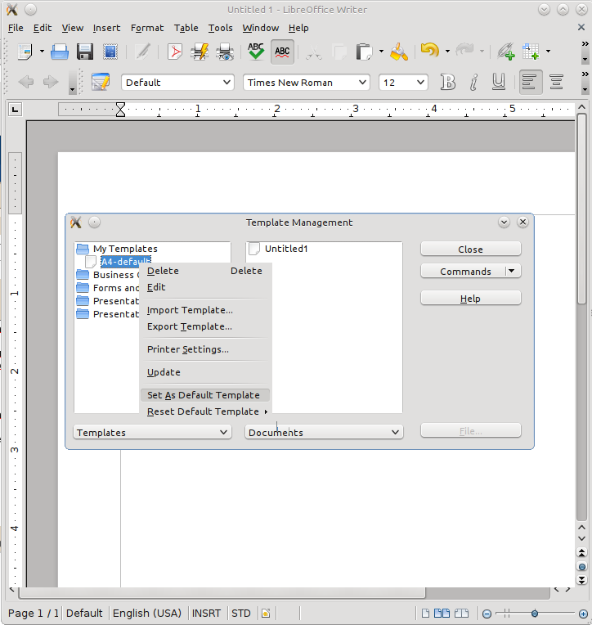Open Page Preview icon
The width and height of the screenshot is (592, 625).
pyautogui.click(x=225, y=52)
